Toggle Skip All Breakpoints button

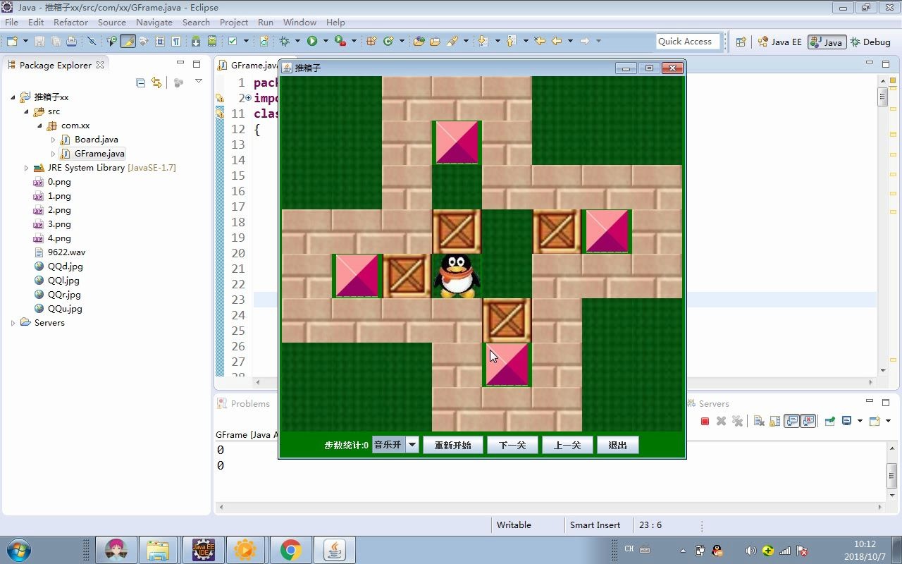pos(92,41)
